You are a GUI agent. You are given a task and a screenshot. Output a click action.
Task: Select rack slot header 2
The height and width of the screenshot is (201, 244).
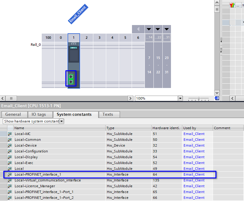coord(87,38)
